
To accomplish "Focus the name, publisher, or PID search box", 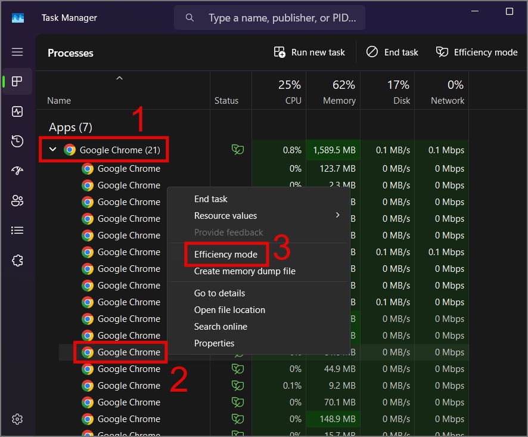I will coord(269,17).
